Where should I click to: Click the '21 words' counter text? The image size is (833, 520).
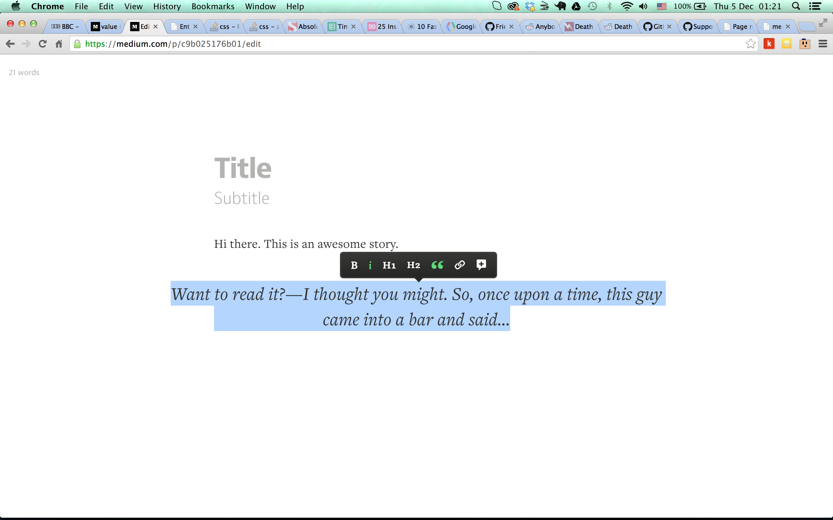24,73
